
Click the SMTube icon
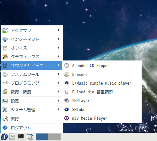67,109
